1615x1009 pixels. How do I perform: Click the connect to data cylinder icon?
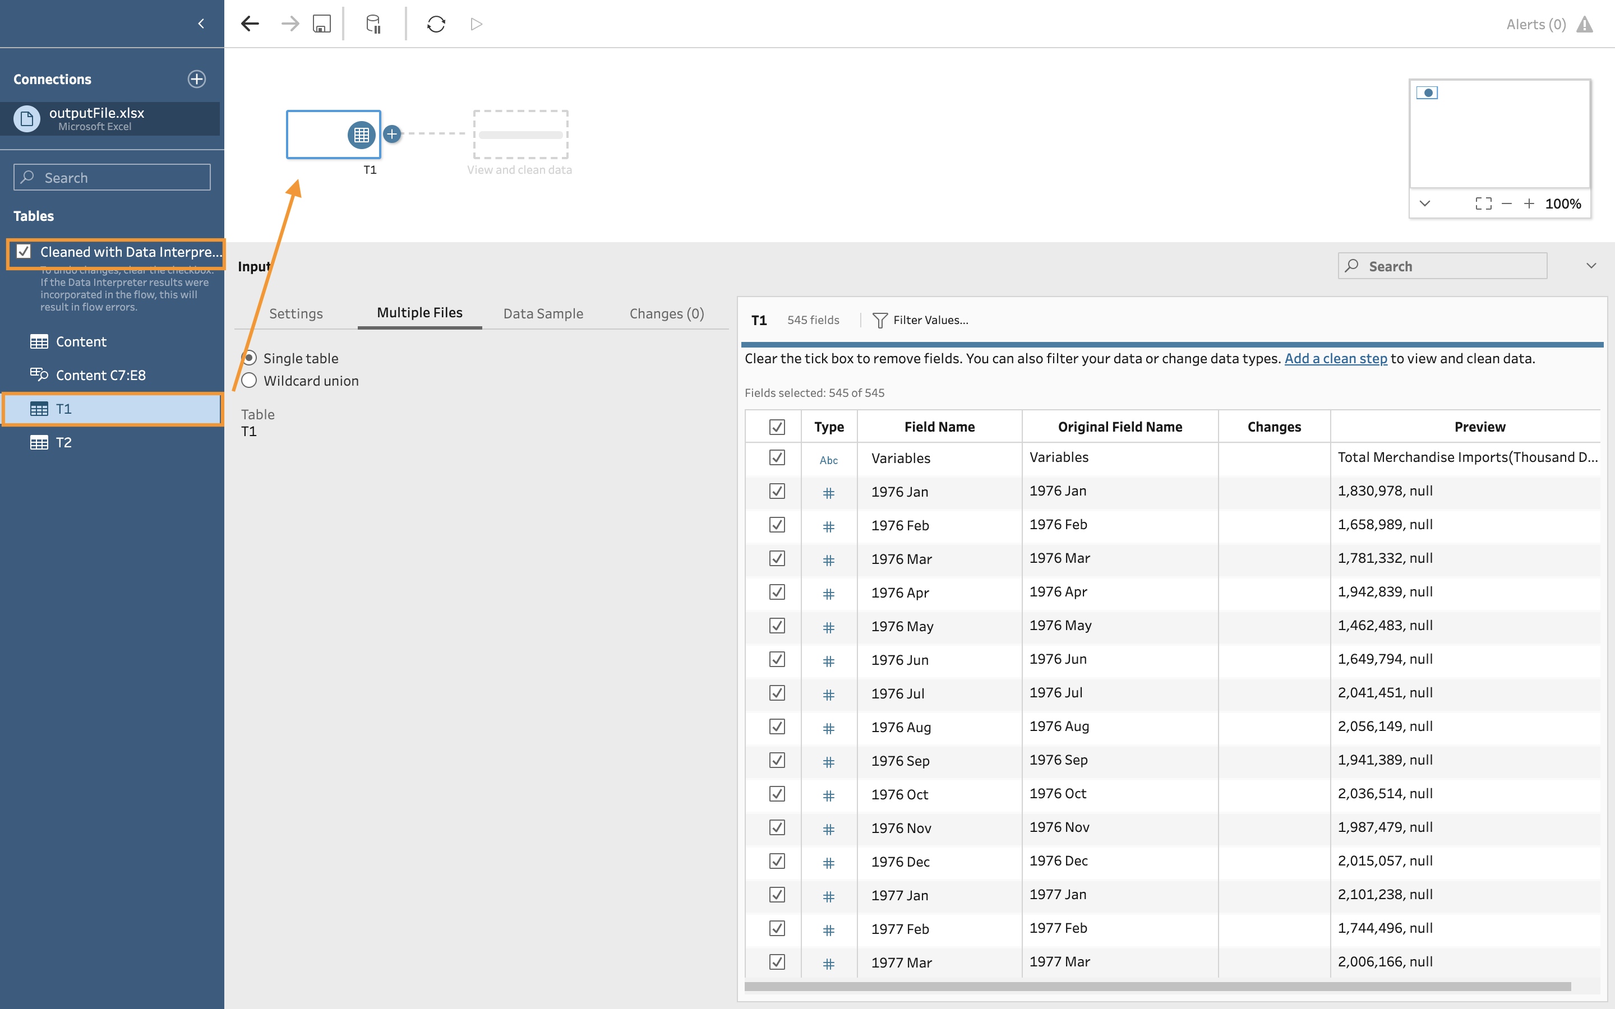373,24
